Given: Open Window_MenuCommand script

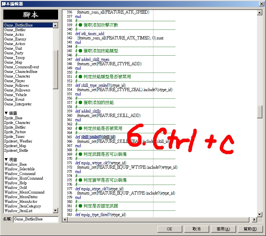Looking at the screenshot, I should (x=25, y=192).
